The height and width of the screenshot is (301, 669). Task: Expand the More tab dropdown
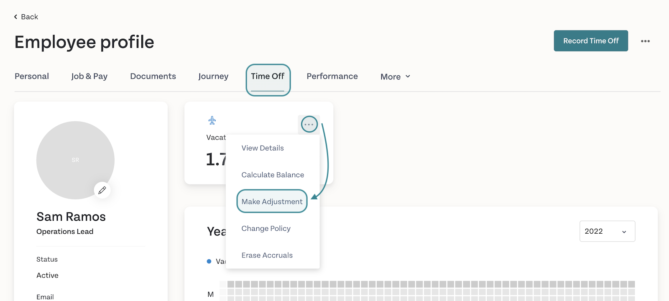pyautogui.click(x=395, y=77)
